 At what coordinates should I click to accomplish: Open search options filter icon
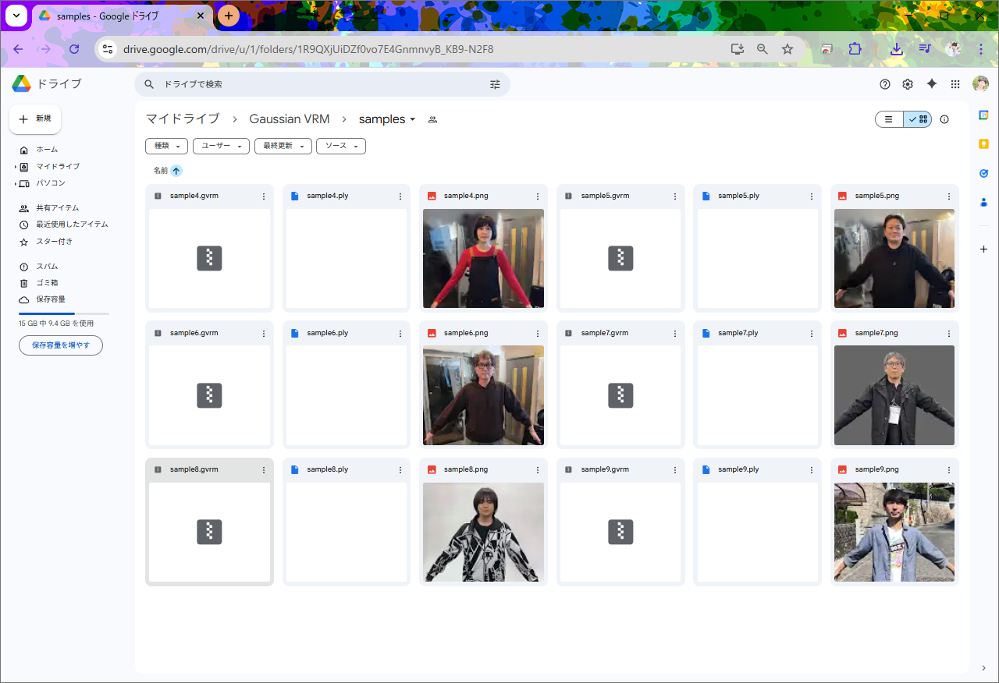(495, 84)
